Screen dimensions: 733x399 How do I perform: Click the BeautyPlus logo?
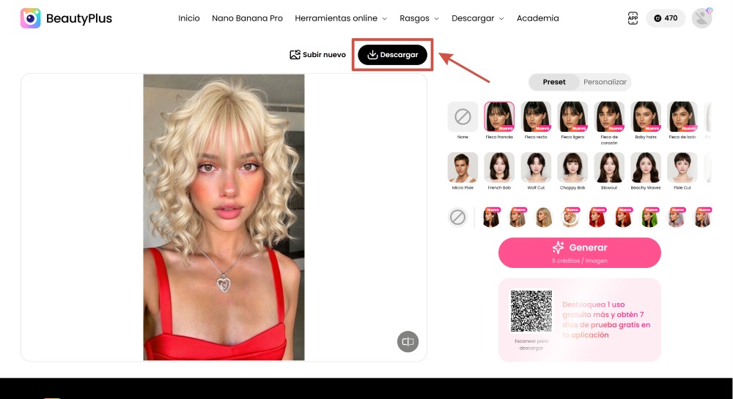(66, 18)
